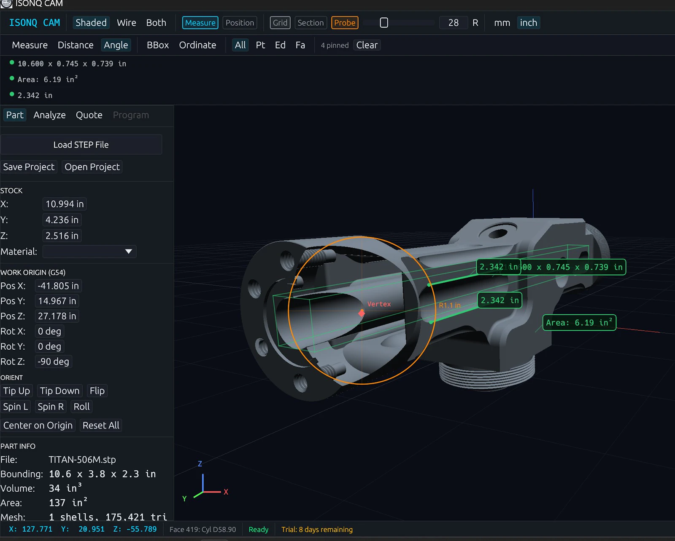
Task: Click the green dot beside the 10.600 x 0.745 x 0.739 measurement
Action: [x=12, y=62]
